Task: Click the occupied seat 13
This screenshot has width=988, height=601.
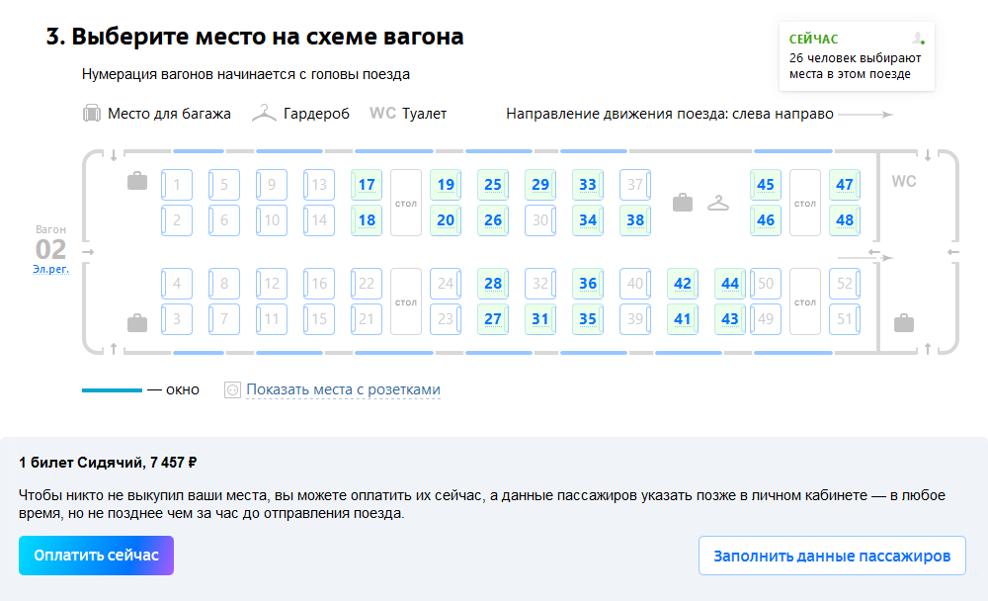Action: 319,185
